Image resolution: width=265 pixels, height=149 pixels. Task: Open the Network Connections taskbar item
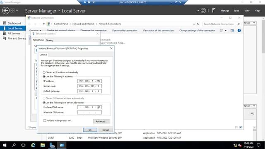(x=62, y=145)
